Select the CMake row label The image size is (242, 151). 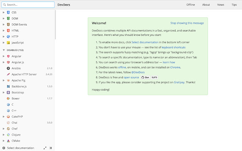click(16, 141)
